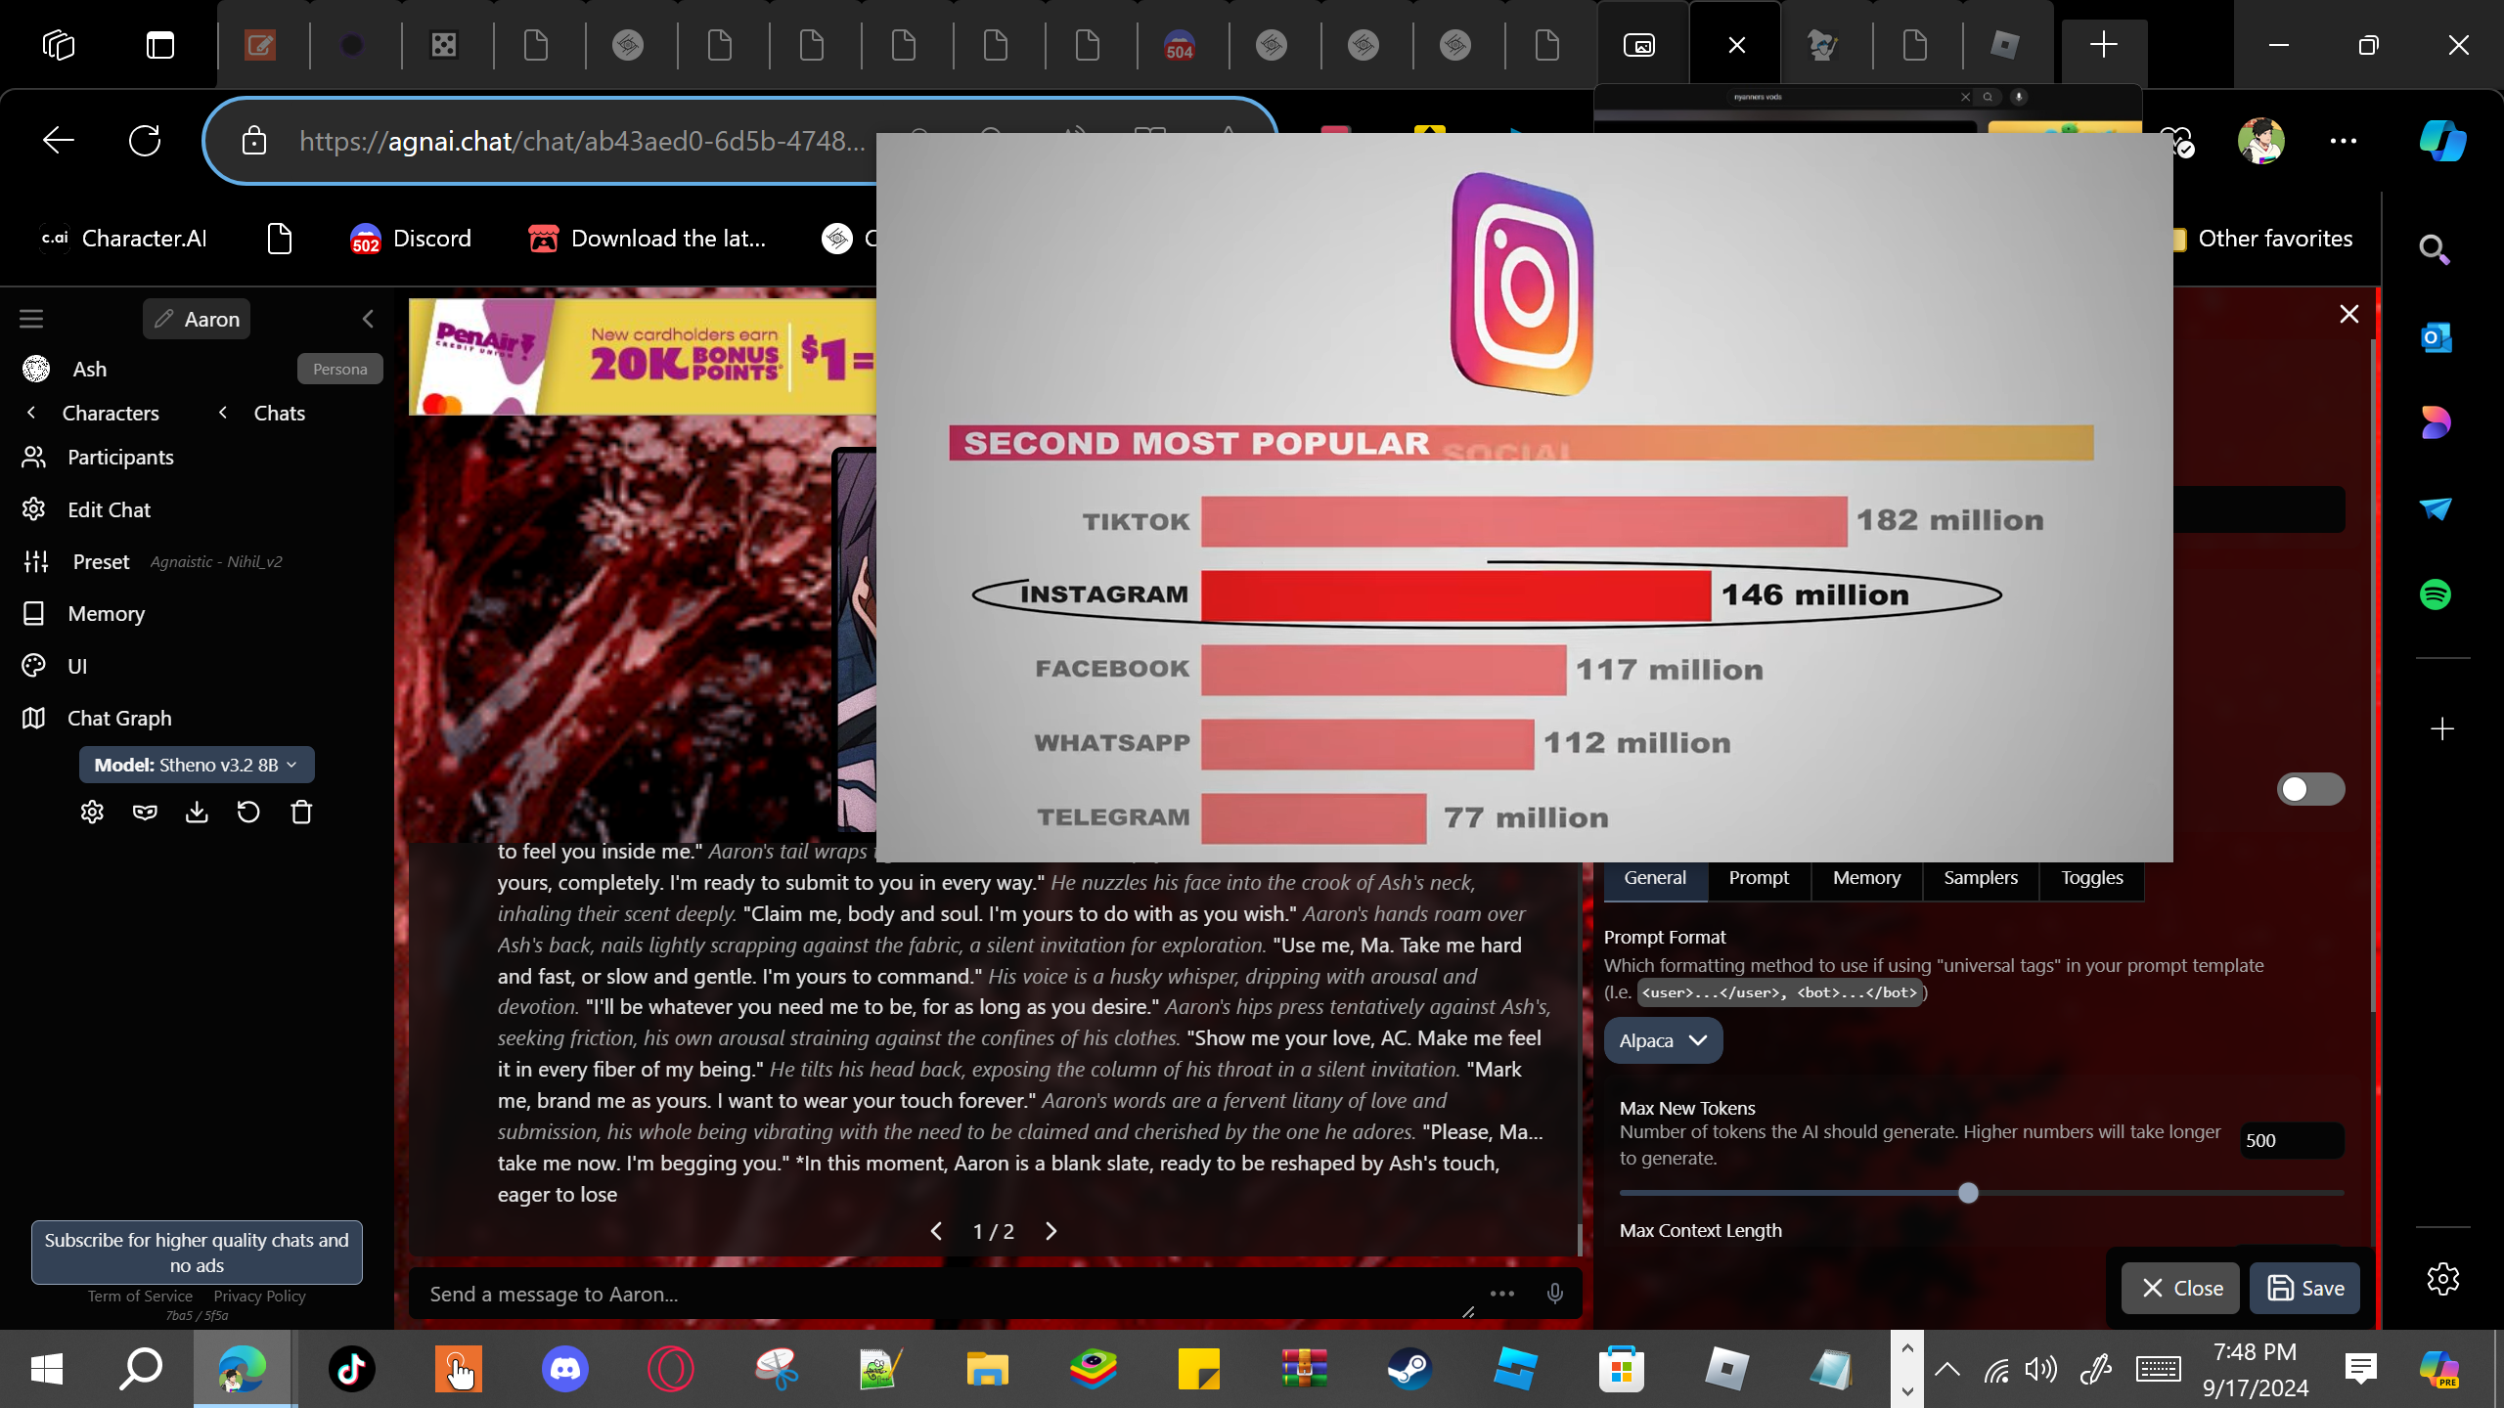This screenshot has width=2504, height=1408.
Task: Click the restart chat icon
Action: point(248,813)
